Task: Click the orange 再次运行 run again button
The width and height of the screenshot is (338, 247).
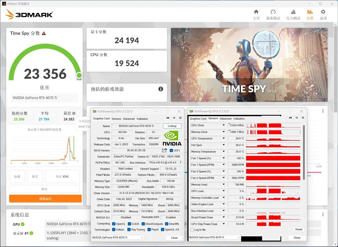Action: tap(45, 199)
